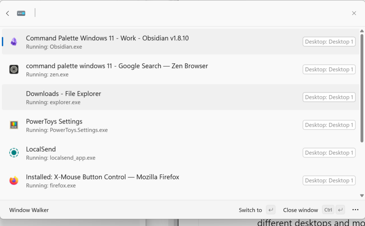This screenshot has width=365, height=226.
Task: Click the Zen Browser app icon
Action: click(x=14, y=70)
